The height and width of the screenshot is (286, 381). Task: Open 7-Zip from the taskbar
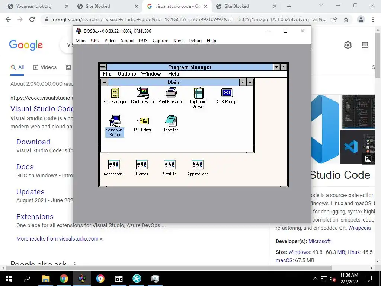[119, 279]
